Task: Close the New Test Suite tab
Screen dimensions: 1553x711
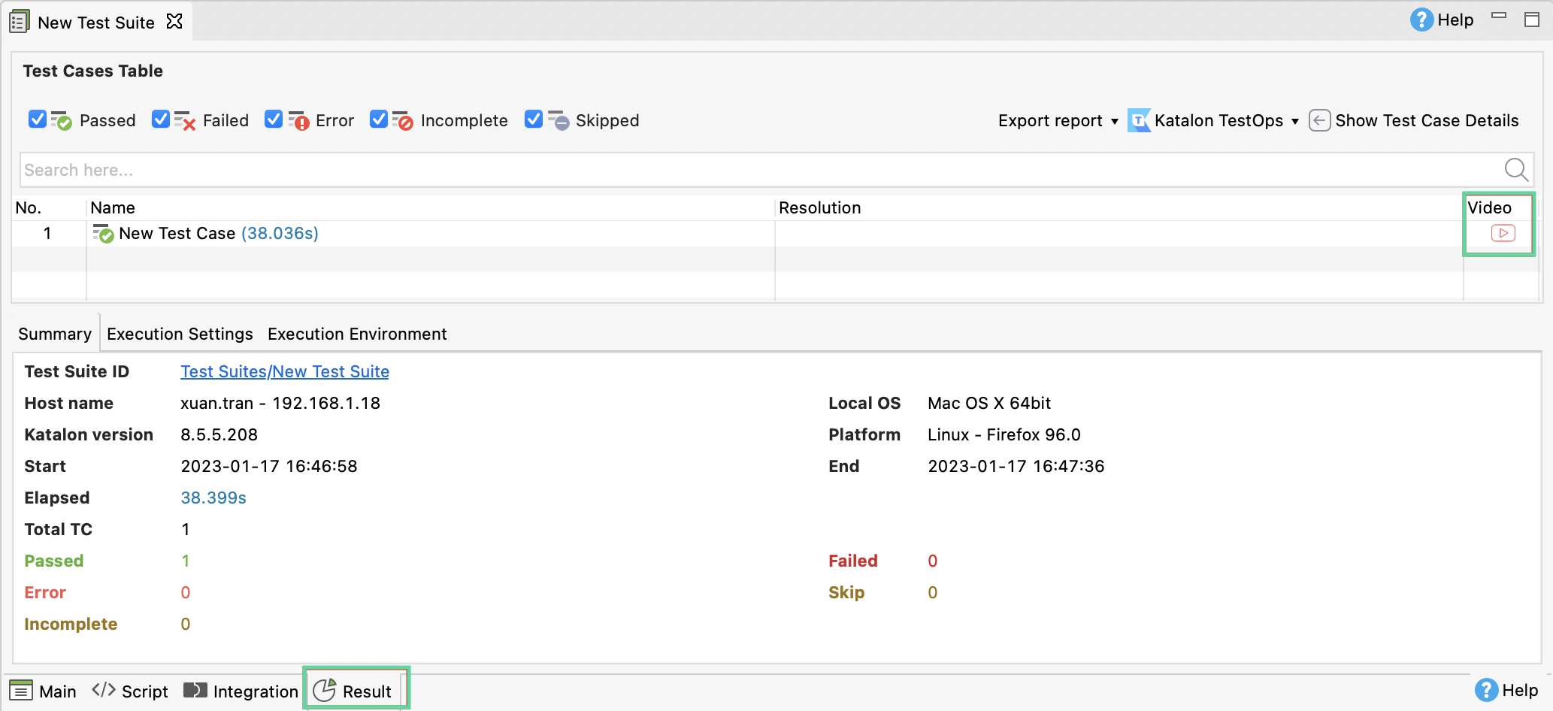Action: pos(174,22)
